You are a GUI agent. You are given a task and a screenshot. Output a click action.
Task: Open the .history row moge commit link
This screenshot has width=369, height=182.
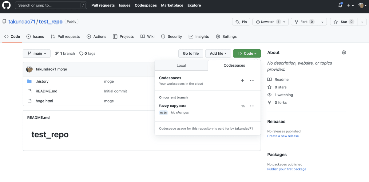click(109, 81)
